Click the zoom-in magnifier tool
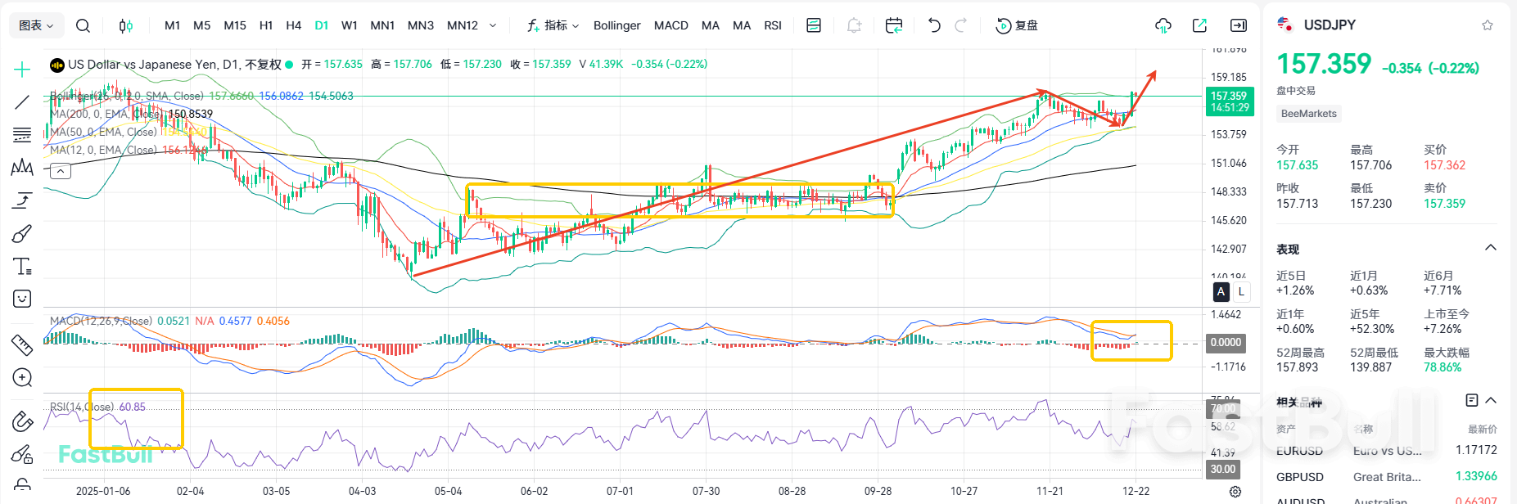The image size is (1517, 504). pyautogui.click(x=22, y=378)
